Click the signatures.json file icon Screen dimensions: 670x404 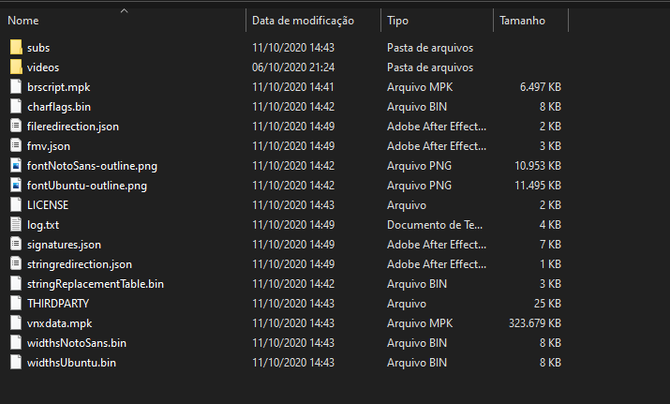[16, 244]
